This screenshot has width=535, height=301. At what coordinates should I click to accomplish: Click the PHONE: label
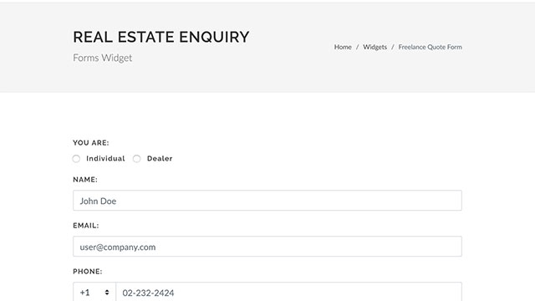[87, 272]
